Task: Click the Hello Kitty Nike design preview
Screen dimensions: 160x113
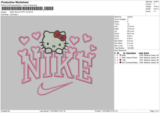Action: [x=57, y=63]
